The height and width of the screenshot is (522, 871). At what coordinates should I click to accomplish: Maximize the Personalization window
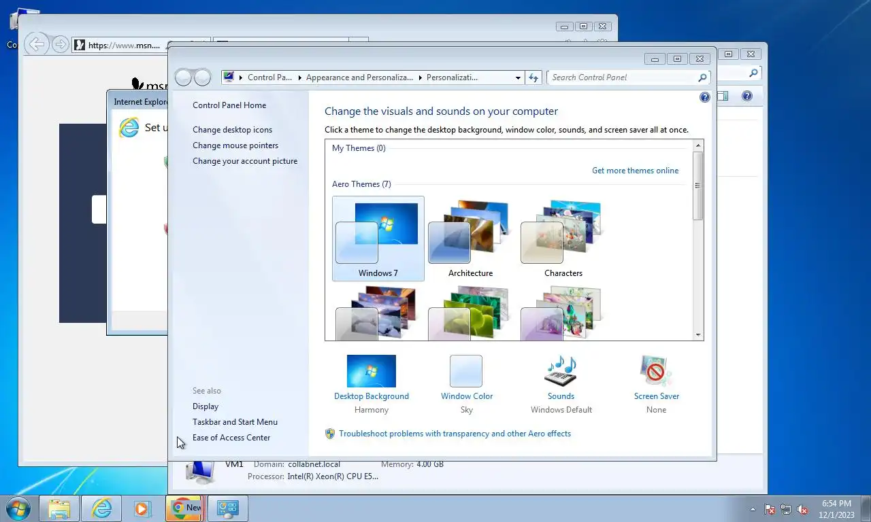(x=677, y=59)
